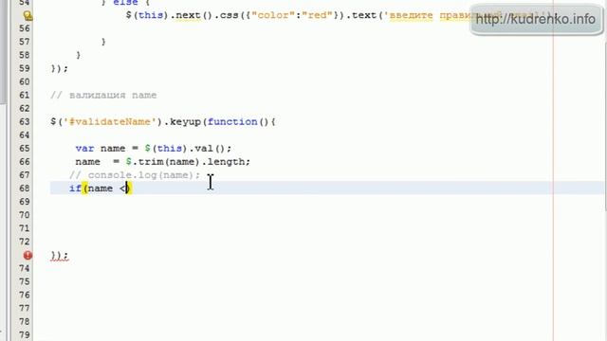Viewport: 607px width, 341px height.
Task: Click the '});' on line 59
Action: (x=59, y=68)
